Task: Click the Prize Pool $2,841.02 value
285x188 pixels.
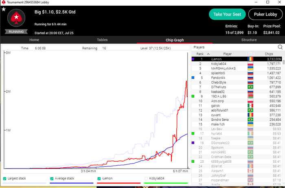Action: (272, 33)
